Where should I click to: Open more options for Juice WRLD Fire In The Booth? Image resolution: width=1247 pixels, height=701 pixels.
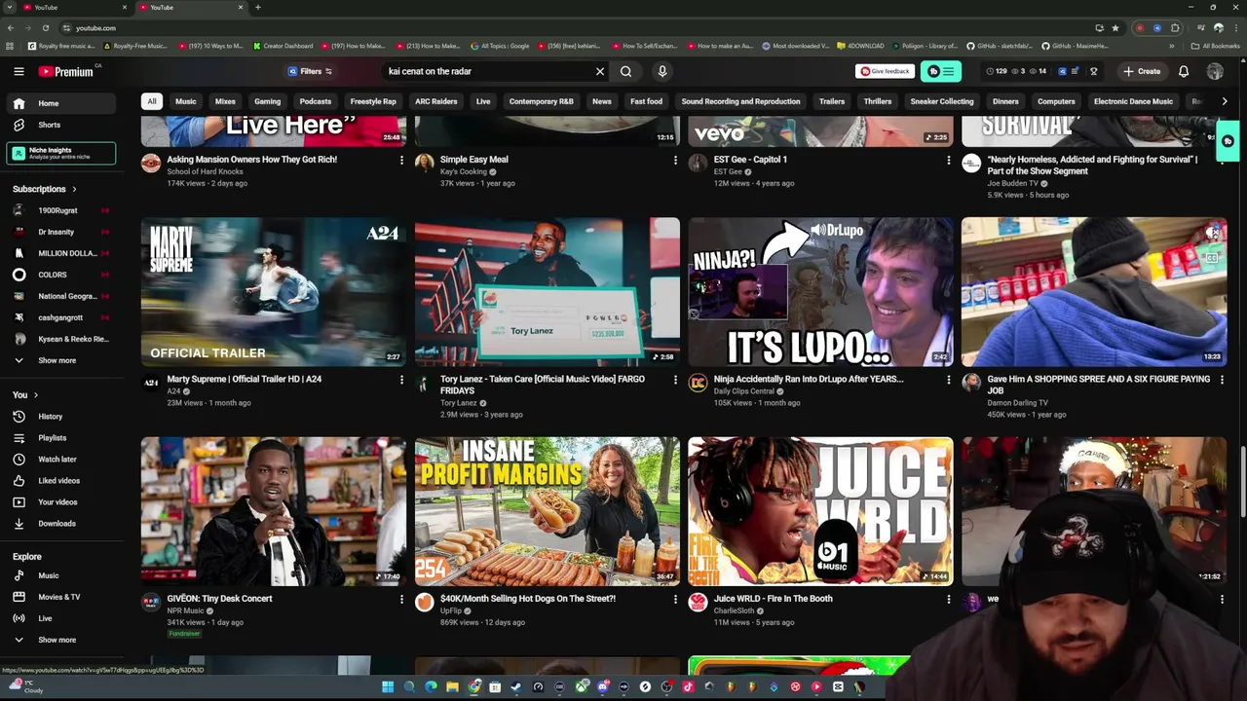(949, 599)
